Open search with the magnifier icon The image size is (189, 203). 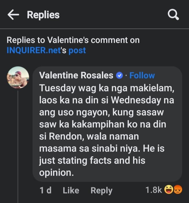click(x=173, y=15)
